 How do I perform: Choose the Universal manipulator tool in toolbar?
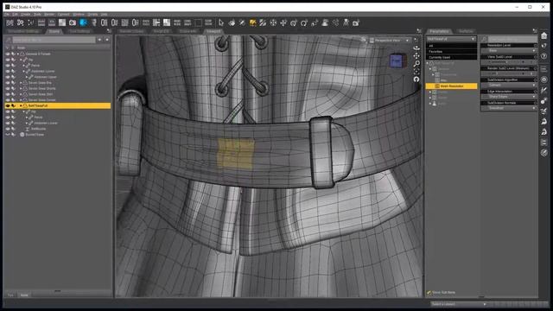pos(273,23)
